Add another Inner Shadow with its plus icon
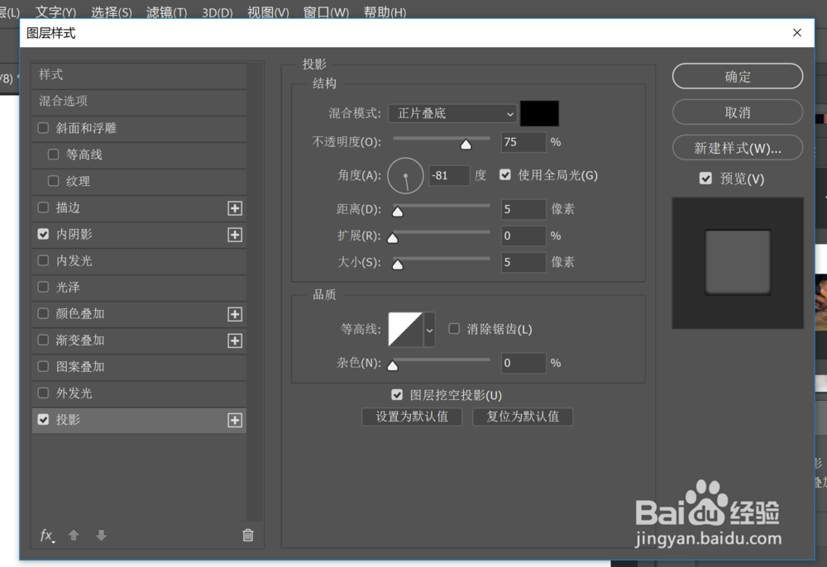This screenshot has height=567, width=827. click(235, 234)
